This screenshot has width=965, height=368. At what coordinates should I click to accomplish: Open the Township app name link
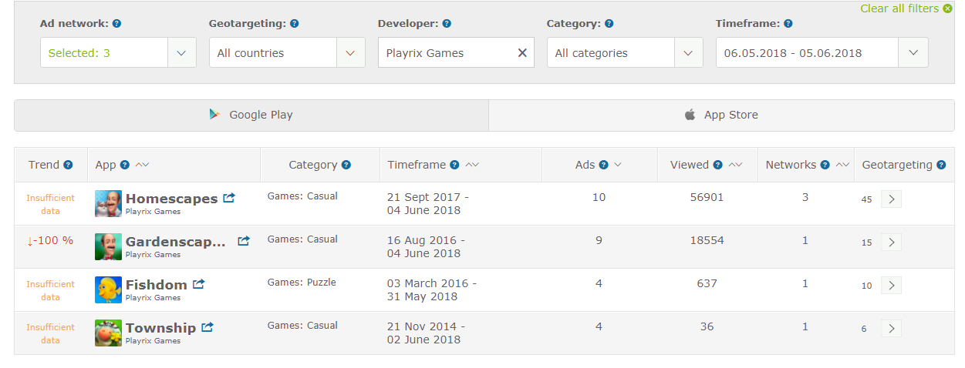(x=160, y=328)
